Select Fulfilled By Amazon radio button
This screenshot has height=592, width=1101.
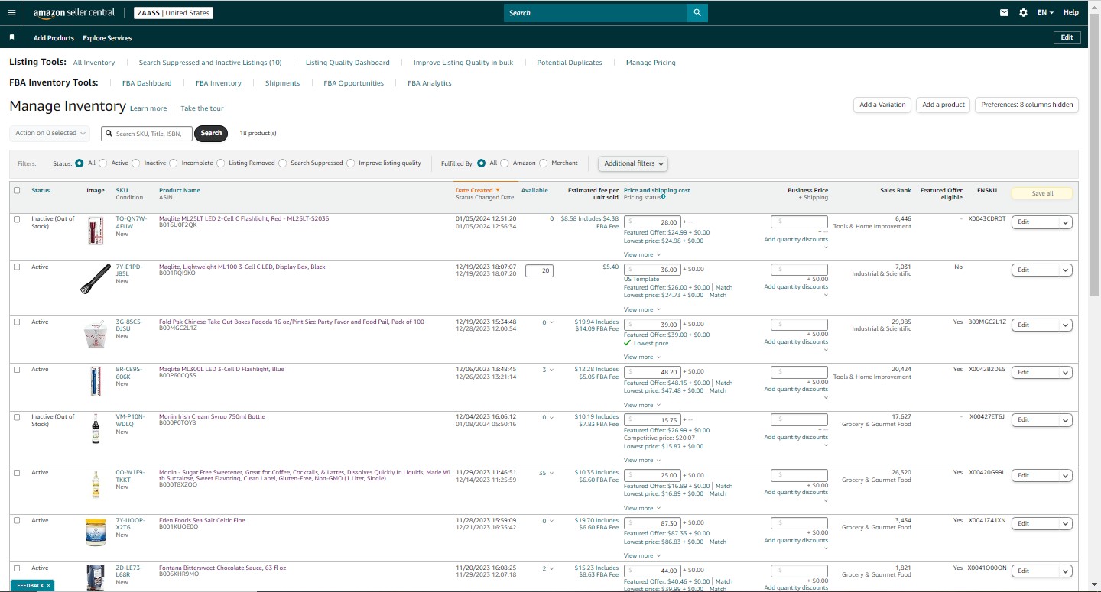pyautogui.click(x=505, y=163)
